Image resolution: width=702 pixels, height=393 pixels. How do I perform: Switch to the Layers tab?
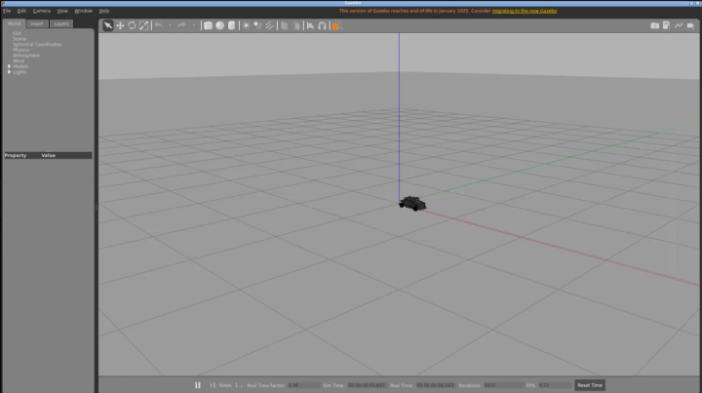(x=60, y=23)
